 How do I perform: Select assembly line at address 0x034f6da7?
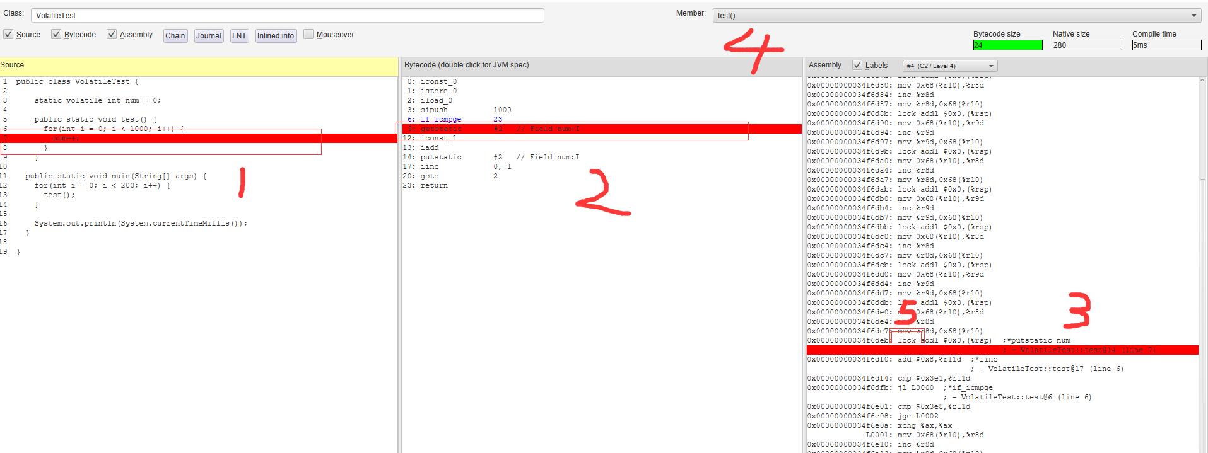pyautogui.click(x=895, y=180)
